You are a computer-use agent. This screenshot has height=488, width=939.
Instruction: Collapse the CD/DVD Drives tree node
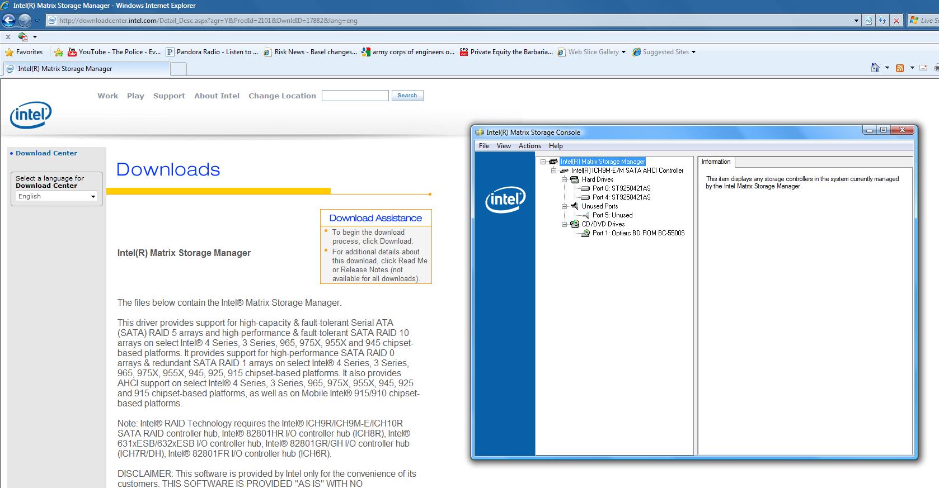[564, 224]
